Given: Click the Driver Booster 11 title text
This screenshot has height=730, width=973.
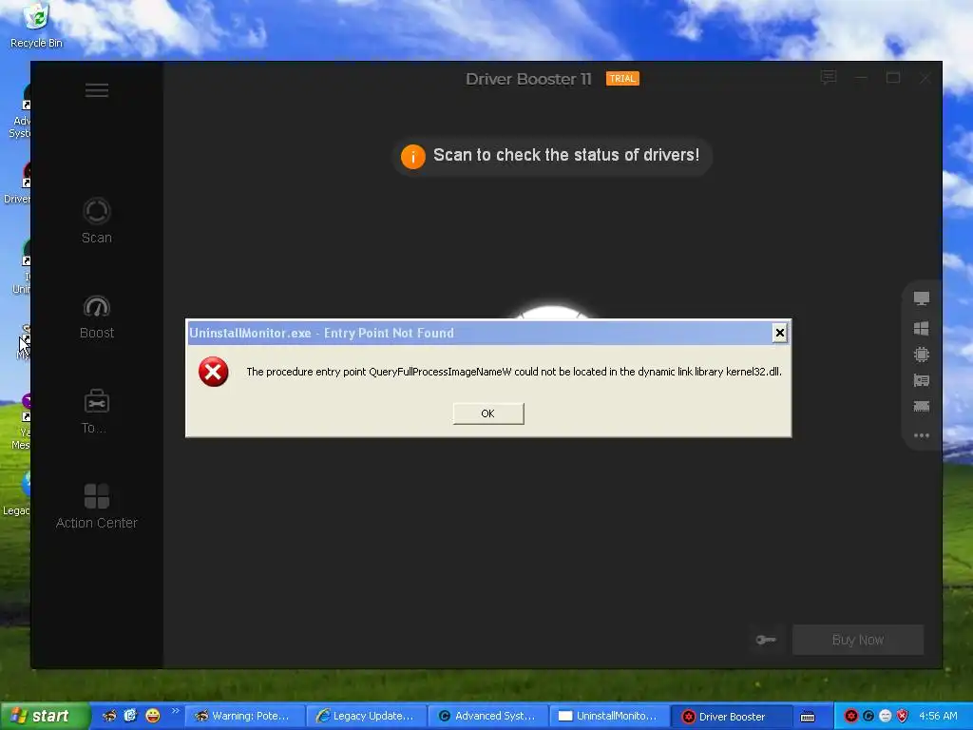Looking at the screenshot, I should point(528,80).
